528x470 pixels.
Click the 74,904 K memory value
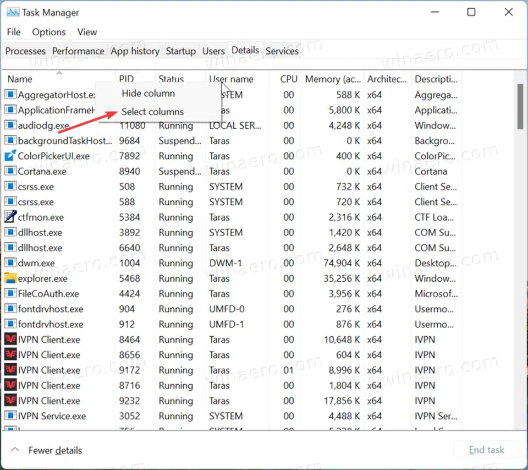coord(342,263)
